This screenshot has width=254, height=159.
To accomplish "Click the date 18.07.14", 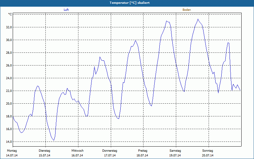I will (x=142, y=156).
